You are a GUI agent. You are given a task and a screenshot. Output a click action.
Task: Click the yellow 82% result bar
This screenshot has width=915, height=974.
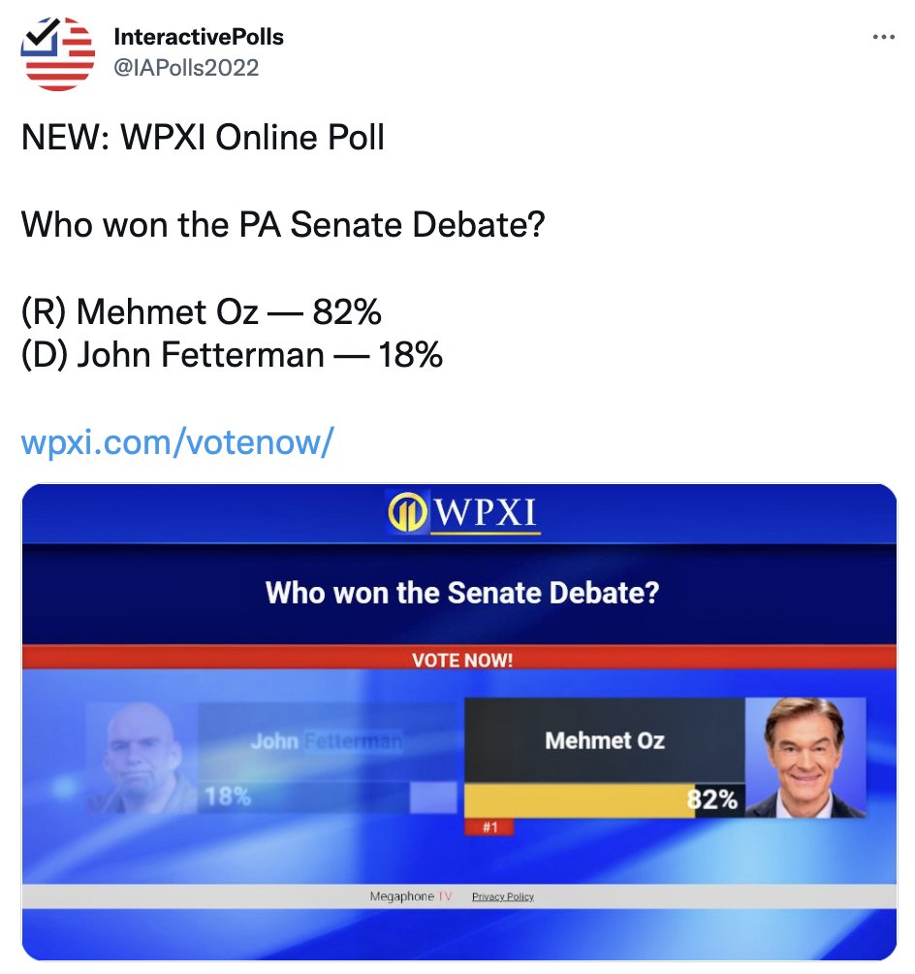(x=580, y=800)
